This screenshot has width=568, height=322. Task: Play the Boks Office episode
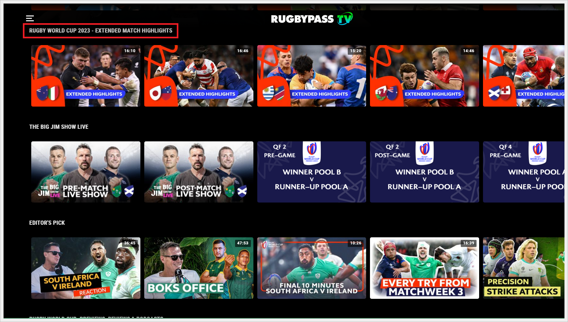(x=199, y=268)
